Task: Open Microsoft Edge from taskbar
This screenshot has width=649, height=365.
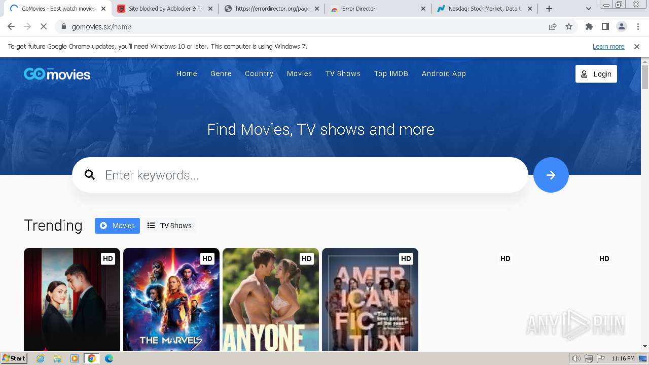Action: point(109,358)
